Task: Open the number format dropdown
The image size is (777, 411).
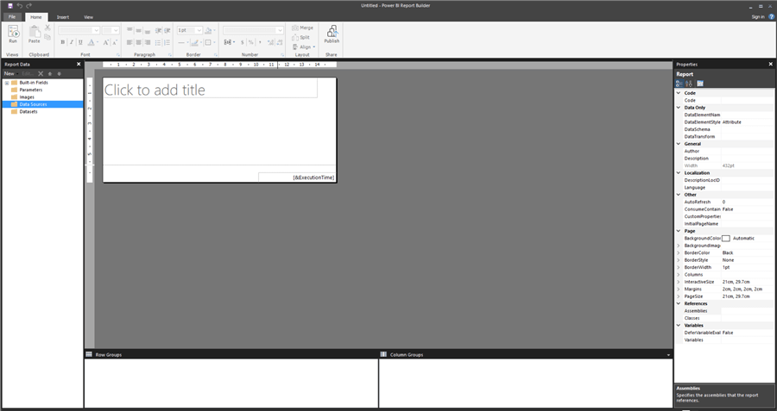Action: 280,30
